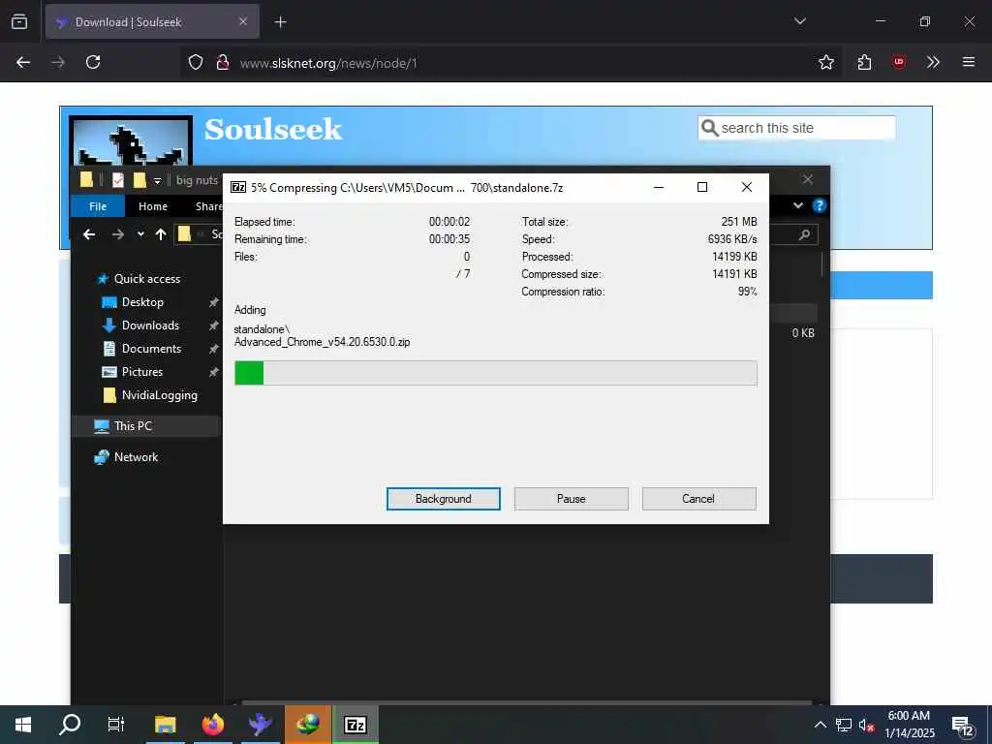Select This PC in Explorer sidebar
992x744 pixels.
[133, 426]
